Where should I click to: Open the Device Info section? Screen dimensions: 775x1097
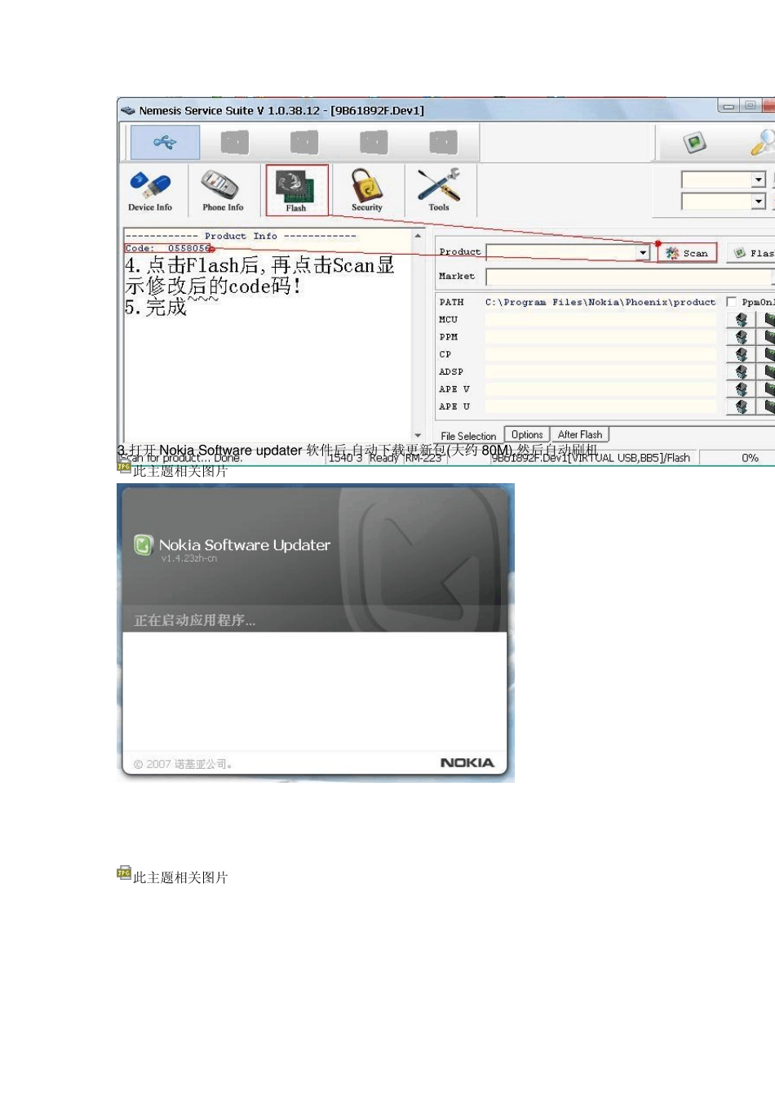(x=150, y=191)
